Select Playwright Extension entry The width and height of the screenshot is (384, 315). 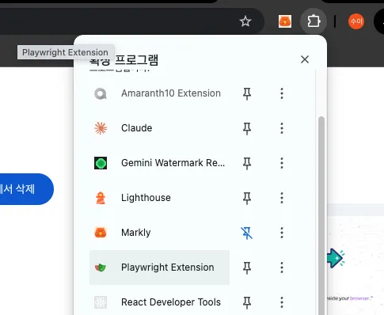click(159, 268)
